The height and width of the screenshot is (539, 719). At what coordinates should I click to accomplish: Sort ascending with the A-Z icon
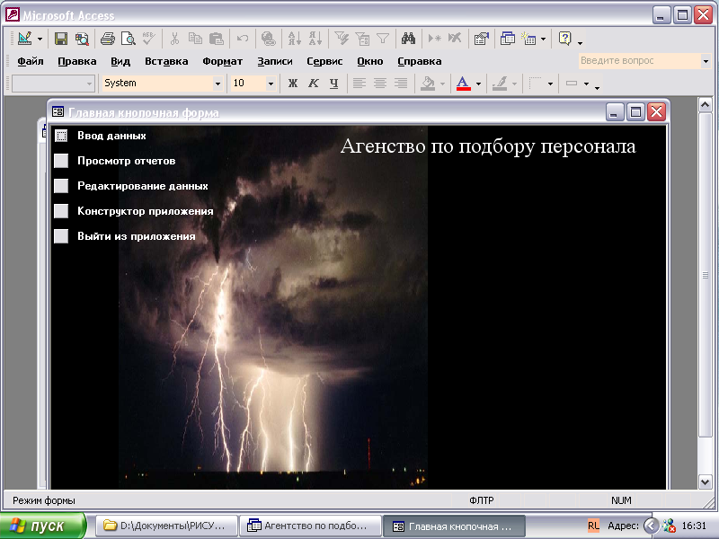tap(294, 39)
